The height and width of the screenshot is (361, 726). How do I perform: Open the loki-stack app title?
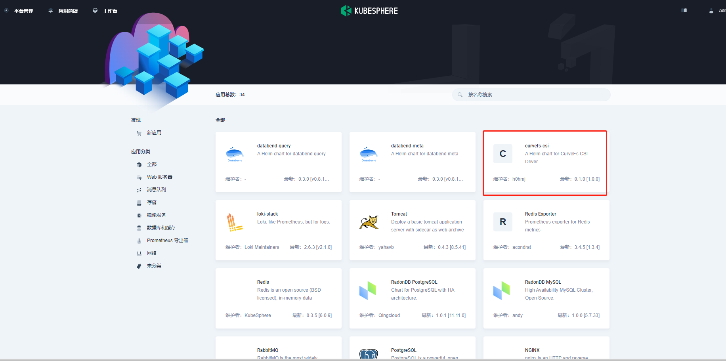point(267,214)
